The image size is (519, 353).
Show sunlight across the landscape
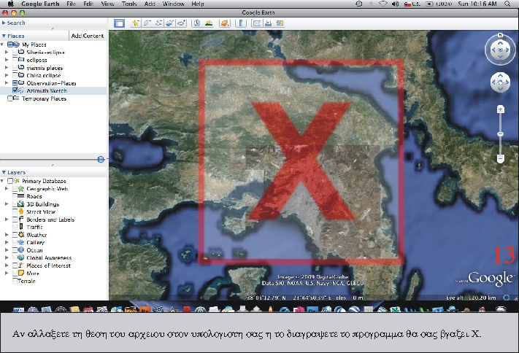pos(209,23)
